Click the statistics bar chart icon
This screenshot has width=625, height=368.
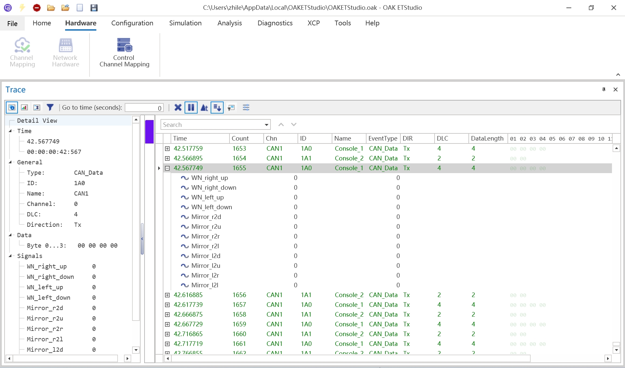tap(24, 107)
